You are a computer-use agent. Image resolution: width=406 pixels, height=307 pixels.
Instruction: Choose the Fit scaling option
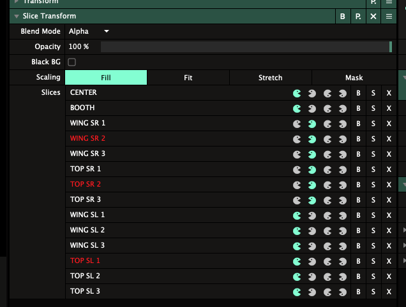(188, 78)
